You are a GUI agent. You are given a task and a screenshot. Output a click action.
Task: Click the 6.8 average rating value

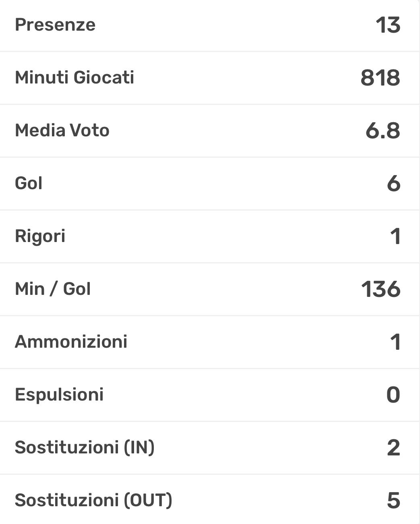pyautogui.click(x=383, y=131)
